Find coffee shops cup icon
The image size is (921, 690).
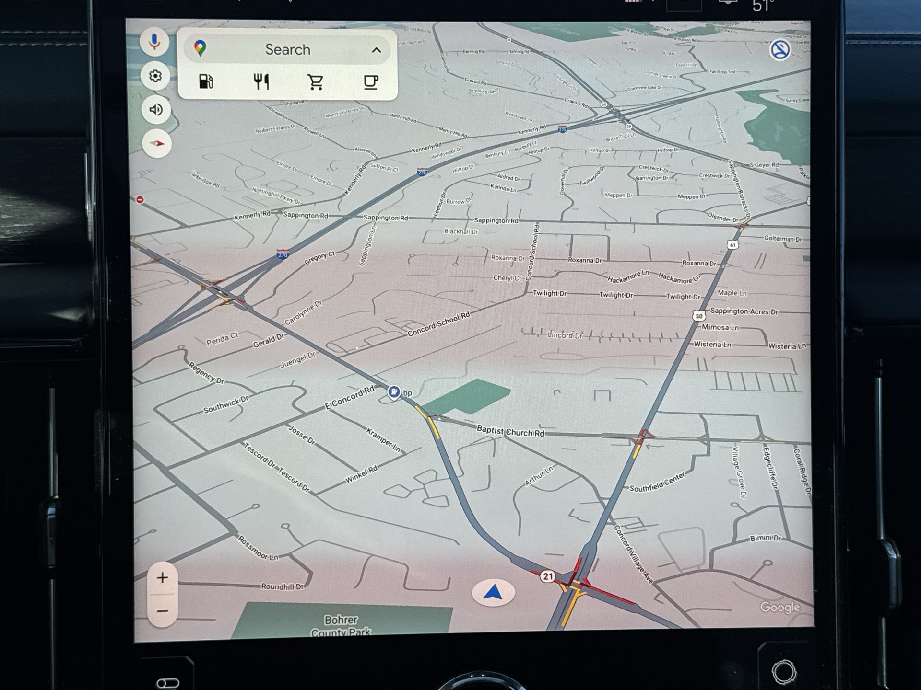[x=370, y=82]
